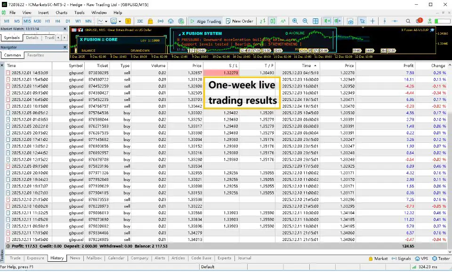The height and width of the screenshot is (272, 452).
Task: Take a chart screenshot with camera icon
Action: (x=350, y=21)
